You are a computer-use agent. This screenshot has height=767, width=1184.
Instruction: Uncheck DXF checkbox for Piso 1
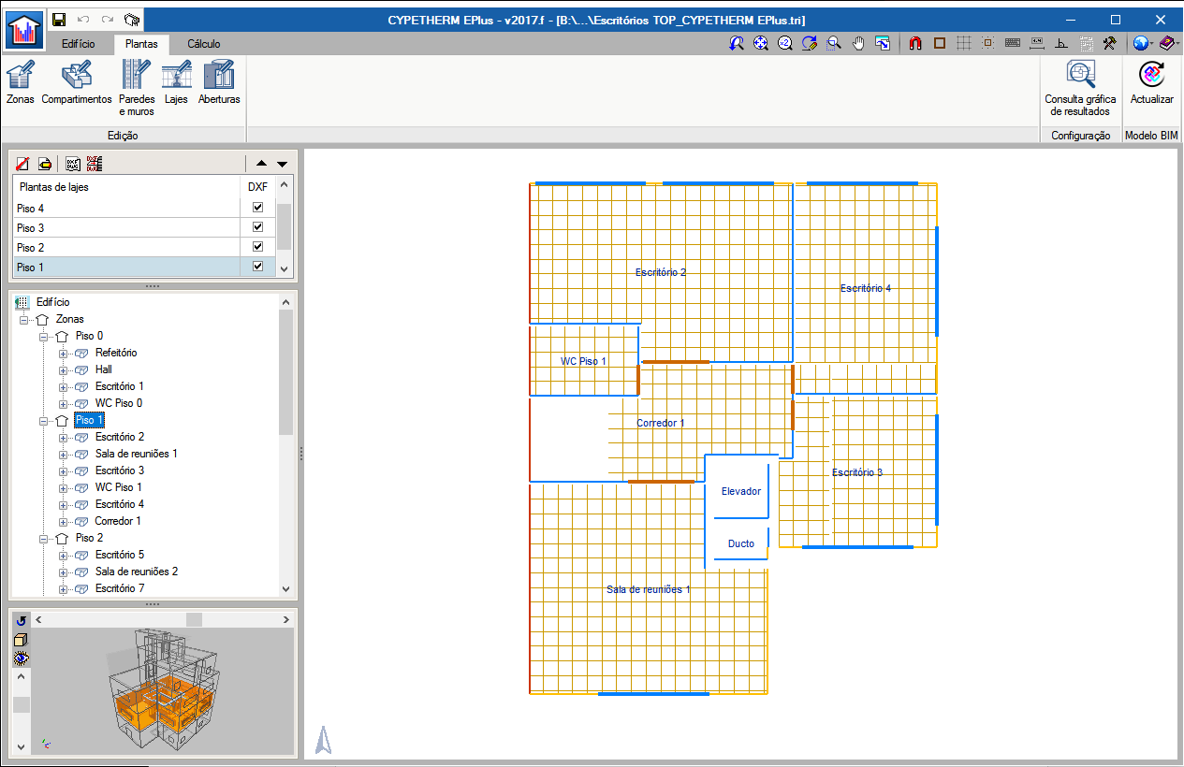point(258,267)
